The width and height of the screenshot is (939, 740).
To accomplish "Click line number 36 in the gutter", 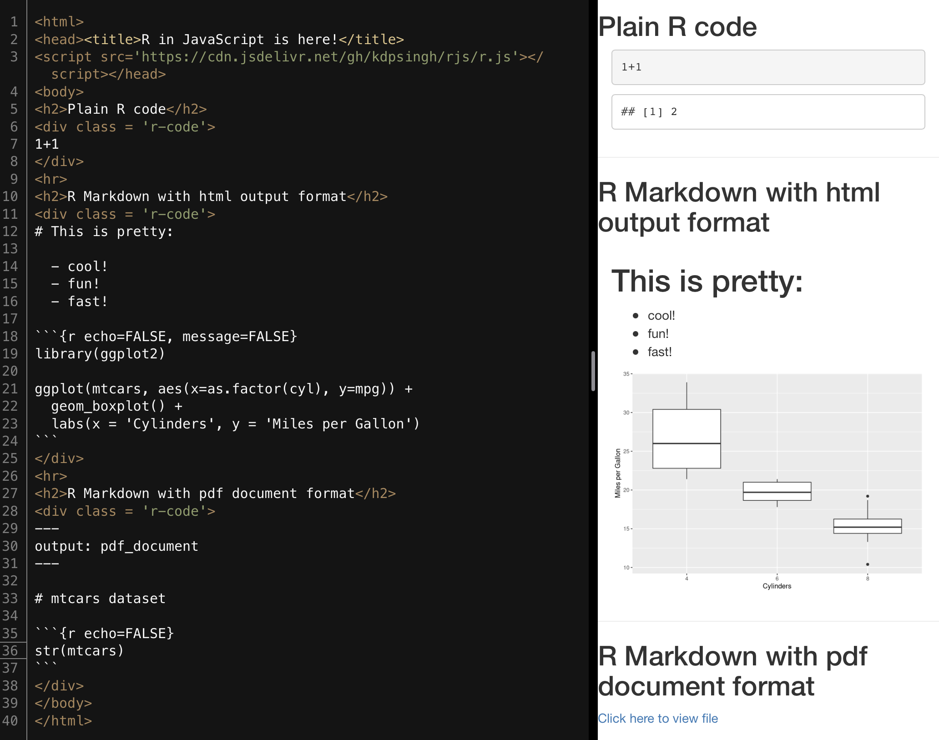I will click(10, 651).
